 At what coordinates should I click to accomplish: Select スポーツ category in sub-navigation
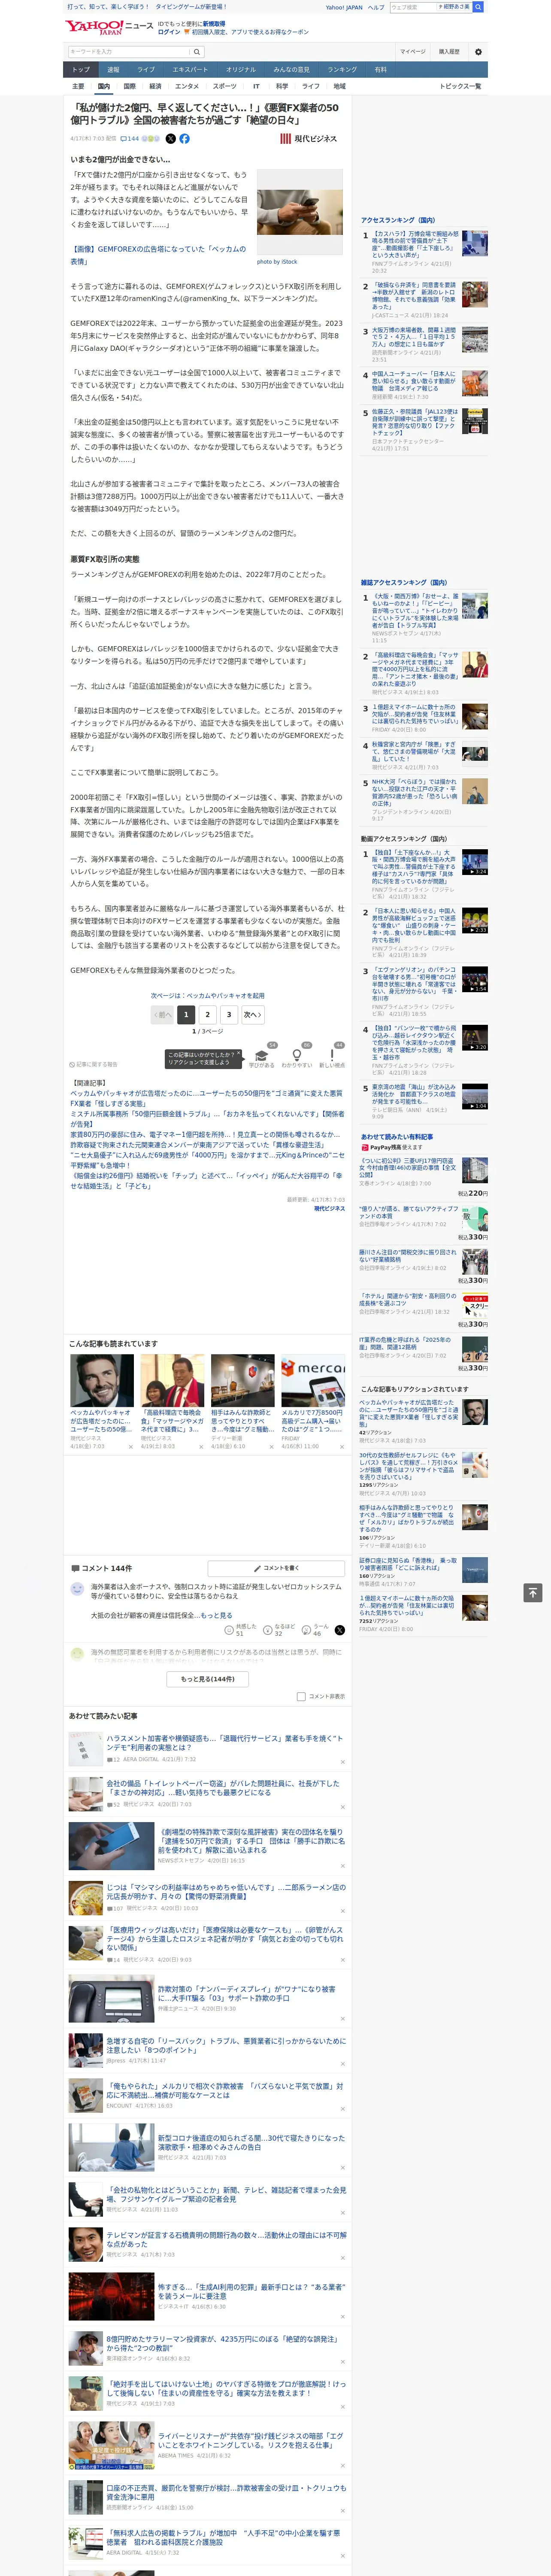[224, 86]
